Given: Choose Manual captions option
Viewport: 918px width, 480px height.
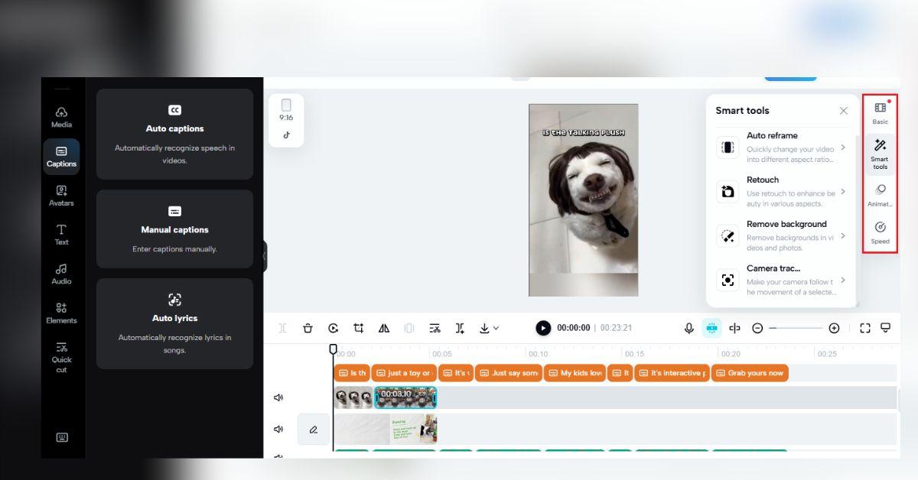Looking at the screenshot, I should point(174,229).
